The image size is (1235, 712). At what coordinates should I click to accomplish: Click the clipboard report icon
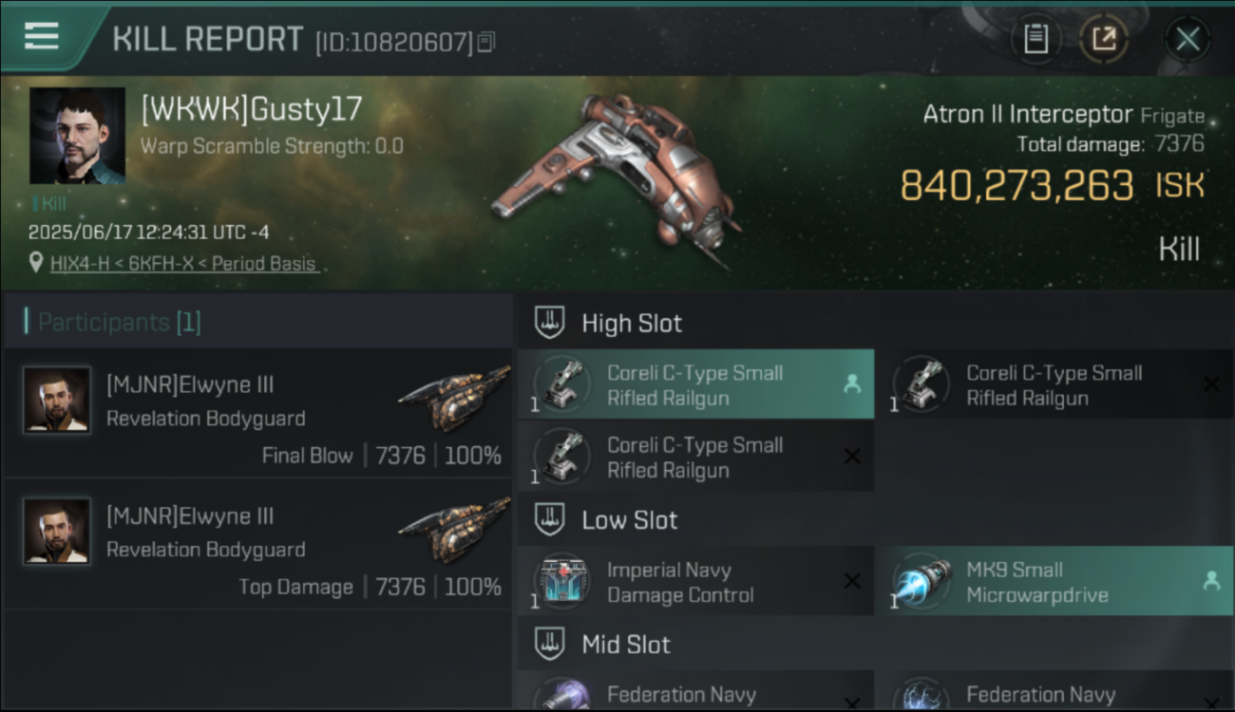coord(1035,39)
